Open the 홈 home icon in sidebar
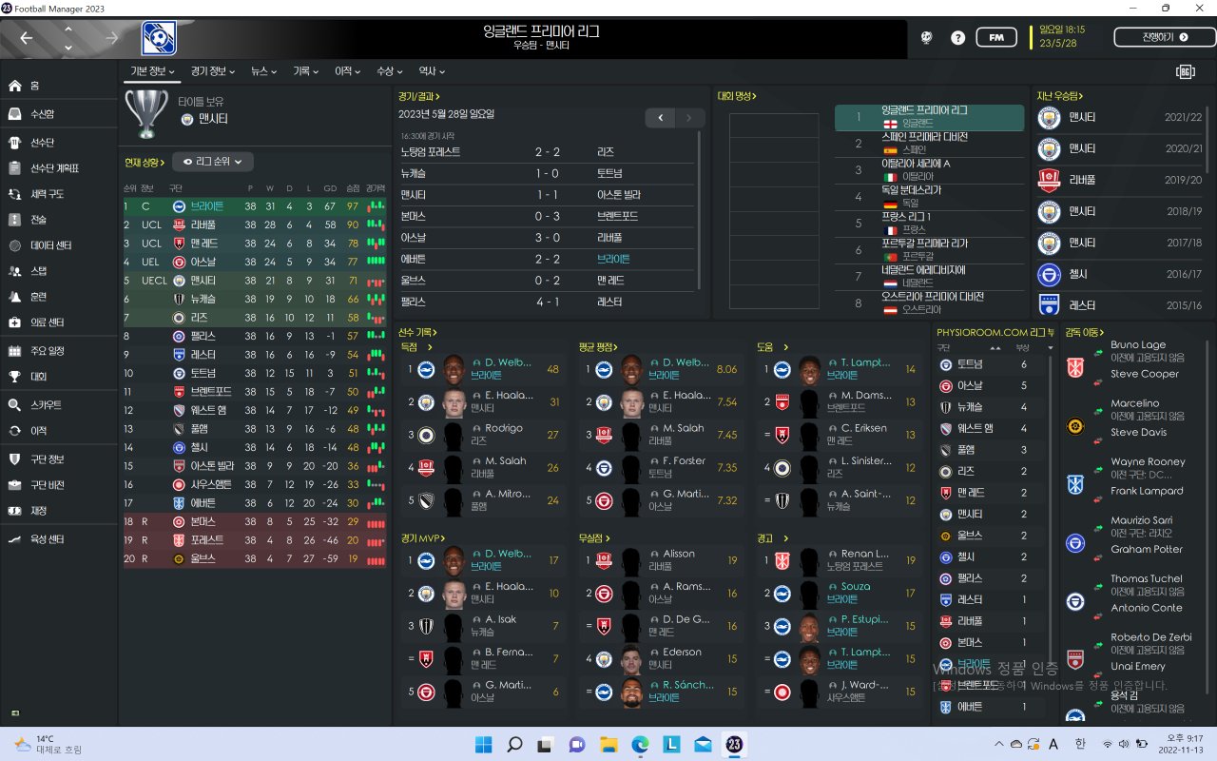 (14, 86)
